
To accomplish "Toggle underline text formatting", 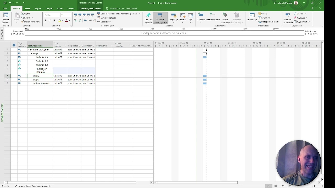I will point(54,20).
